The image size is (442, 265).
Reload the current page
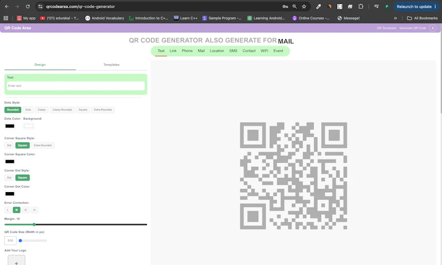(x=28, y=7)
